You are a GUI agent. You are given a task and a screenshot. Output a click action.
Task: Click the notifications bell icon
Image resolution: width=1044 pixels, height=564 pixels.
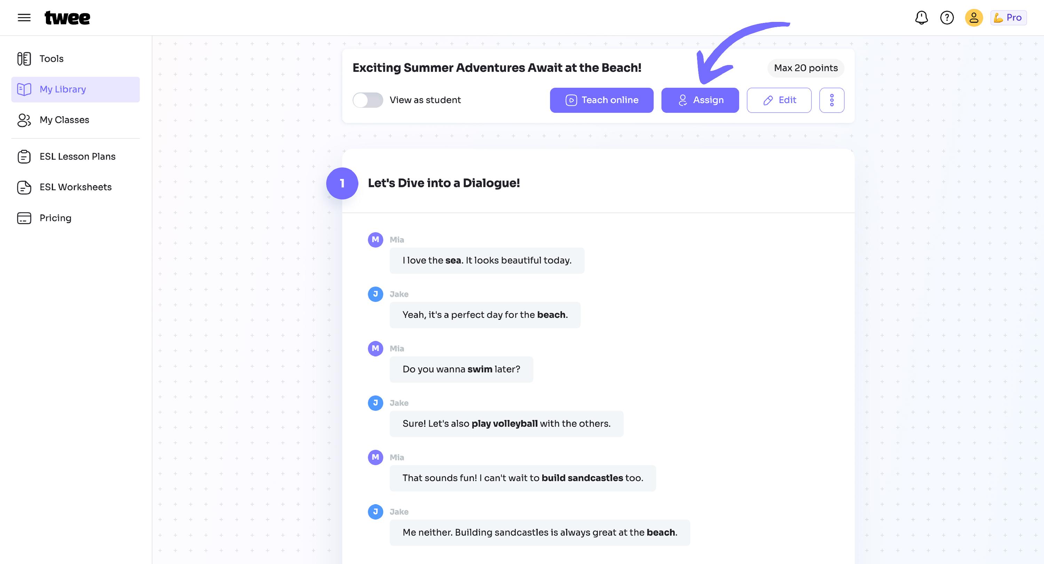(921, 17)
